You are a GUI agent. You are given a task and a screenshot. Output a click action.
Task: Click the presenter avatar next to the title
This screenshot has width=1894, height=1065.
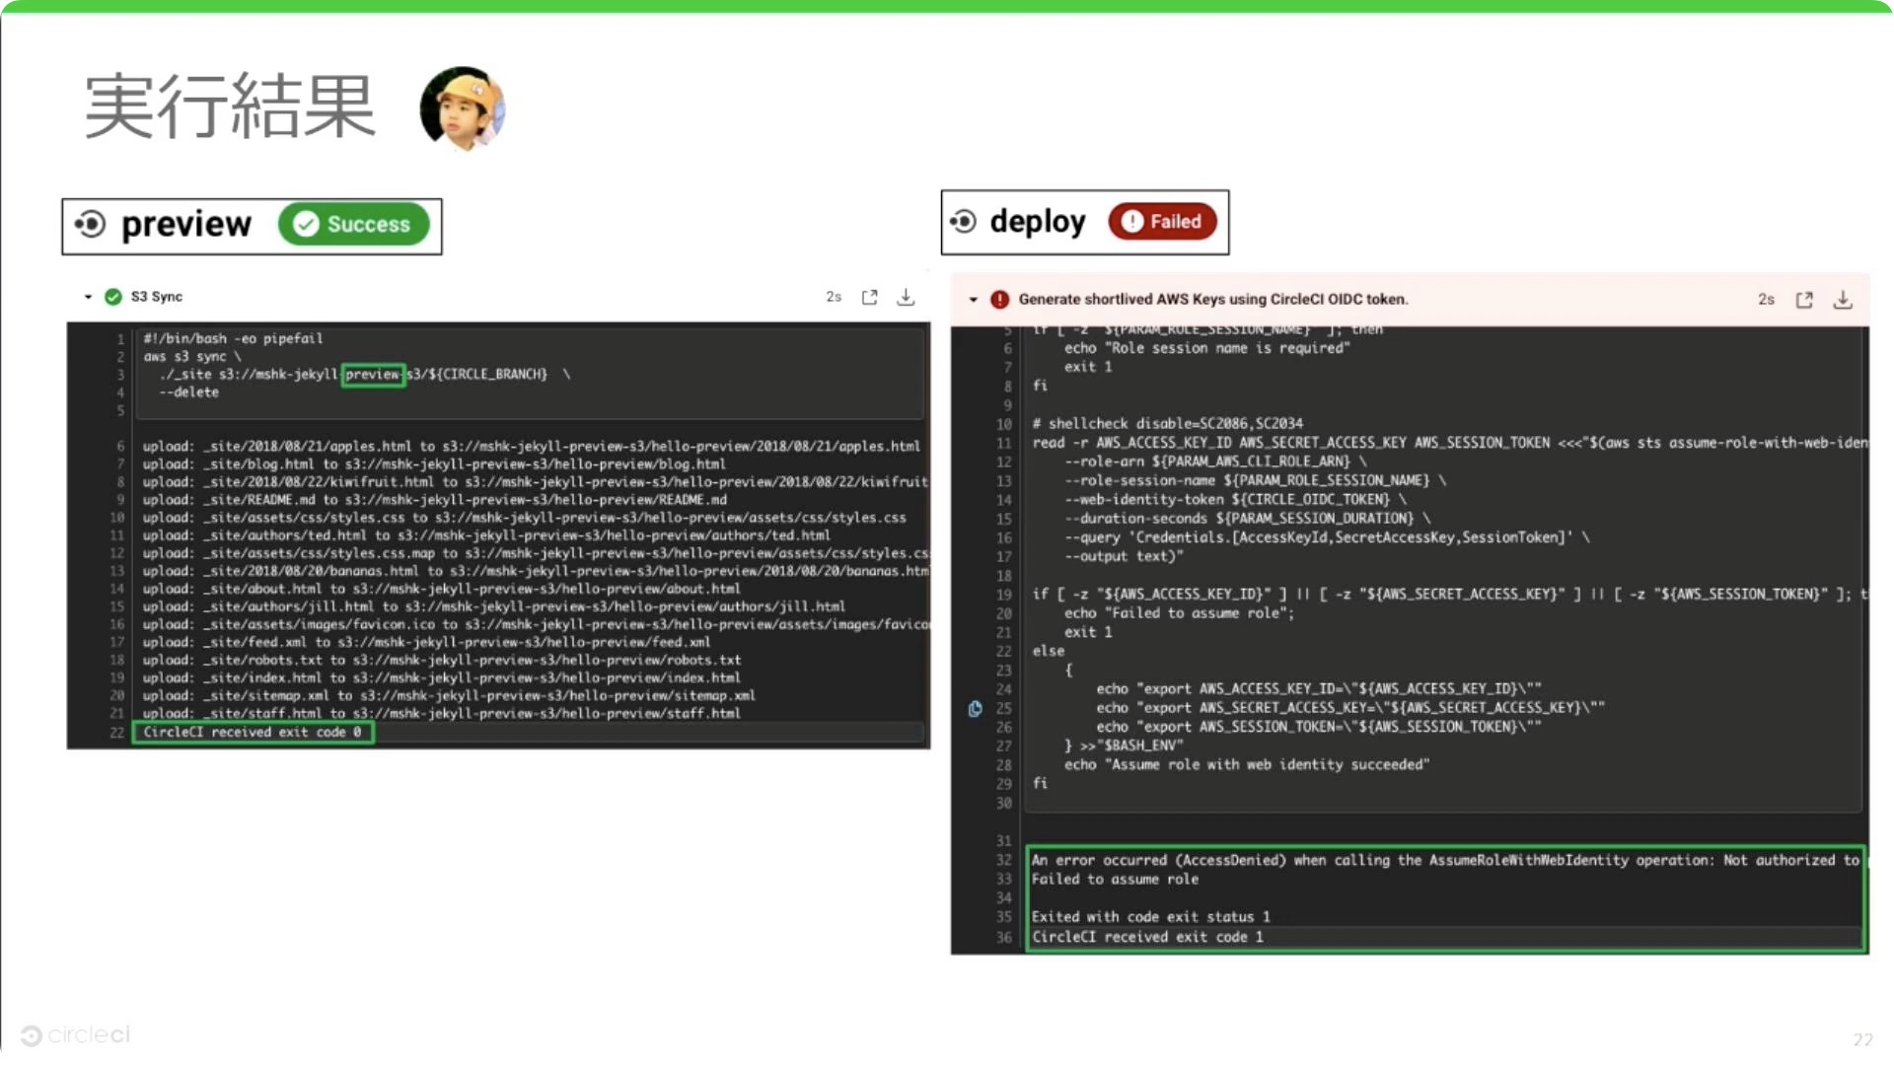462,108
